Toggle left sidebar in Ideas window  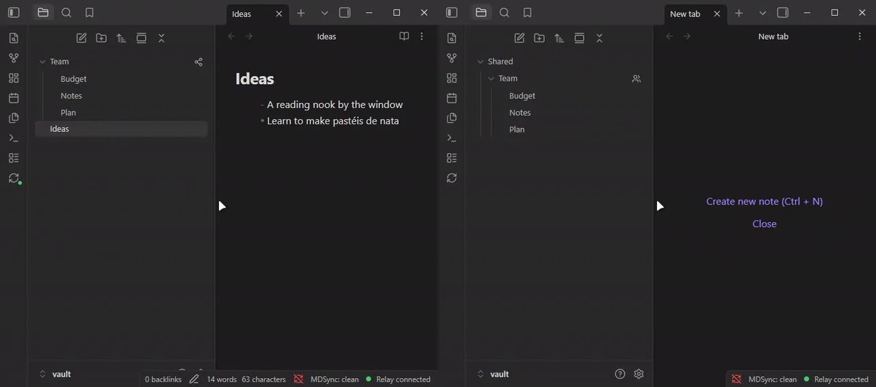pyautogui.click(x=14, y=12)
